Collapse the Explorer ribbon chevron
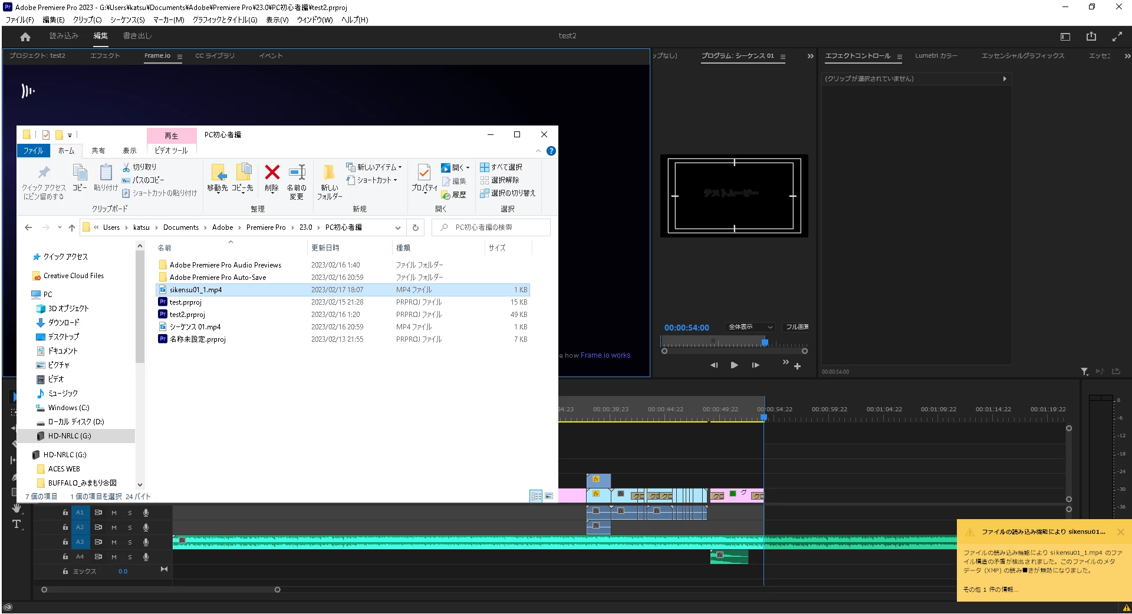This screenshot has width=1132, height=614. [x=538, y=151]
